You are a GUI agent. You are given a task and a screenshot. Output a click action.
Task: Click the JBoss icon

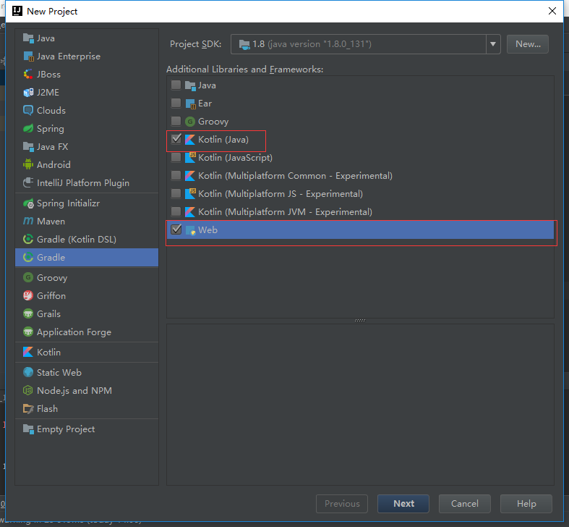[x=28, y=75]
